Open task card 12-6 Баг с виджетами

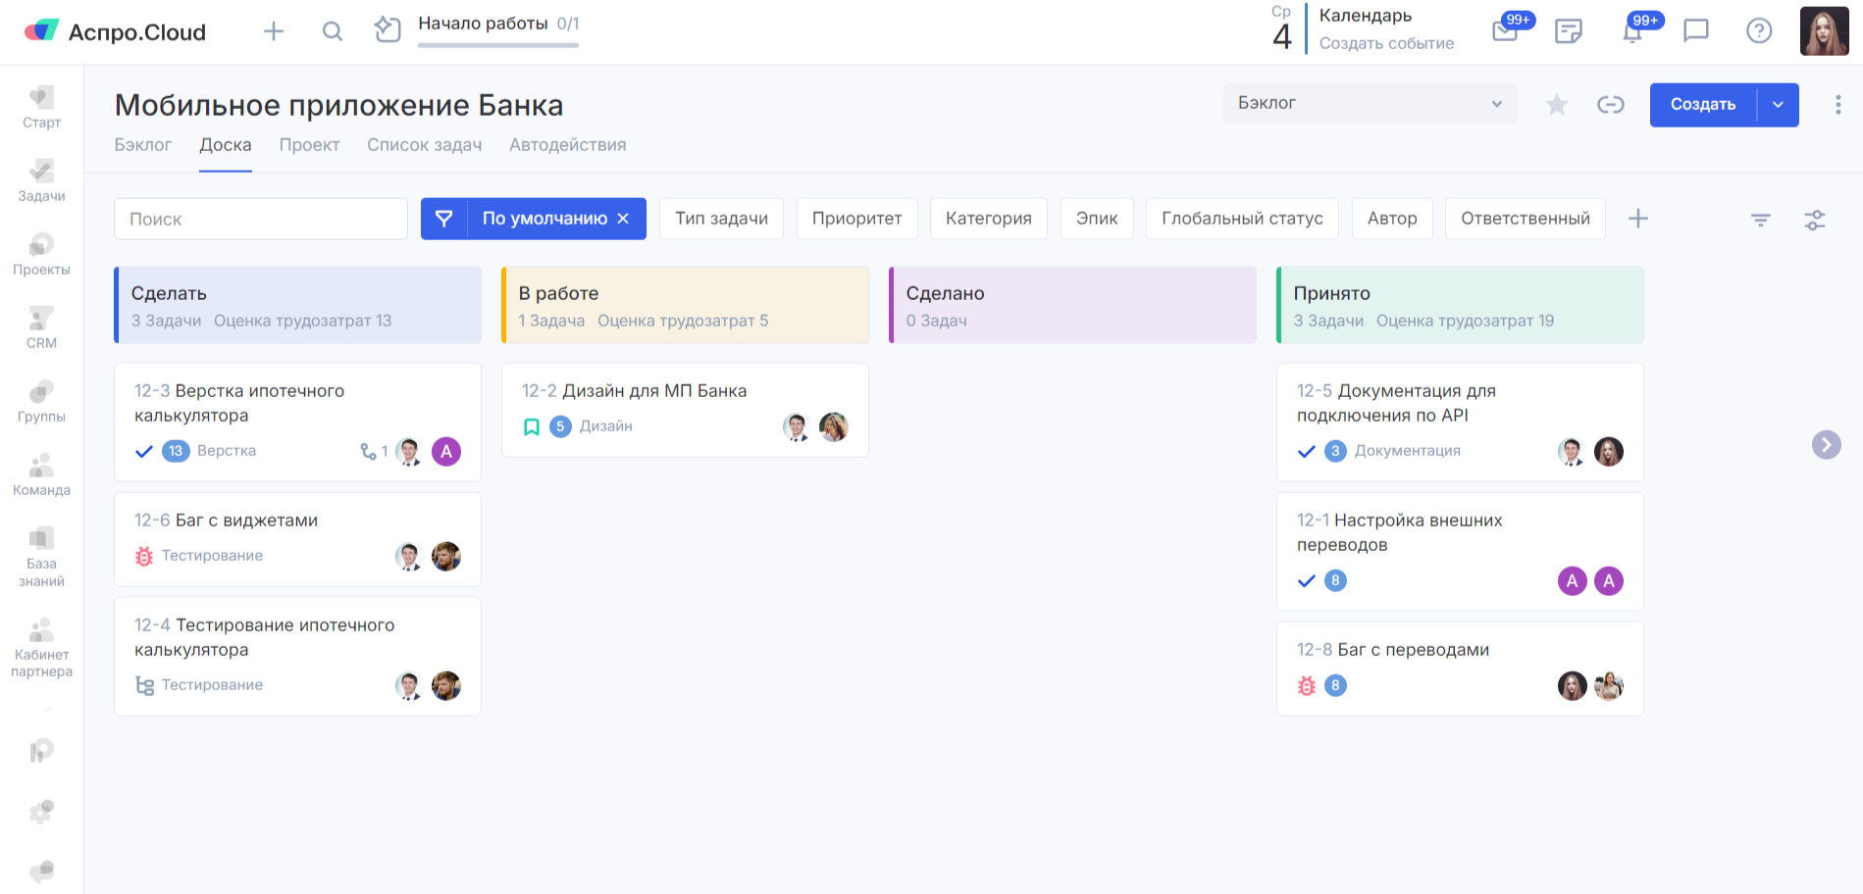(x=246, y=521)
